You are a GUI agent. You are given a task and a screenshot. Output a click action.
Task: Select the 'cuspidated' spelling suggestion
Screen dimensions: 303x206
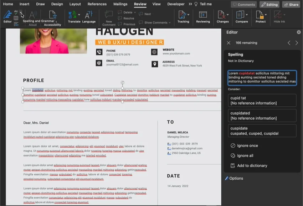click(262, 116)
